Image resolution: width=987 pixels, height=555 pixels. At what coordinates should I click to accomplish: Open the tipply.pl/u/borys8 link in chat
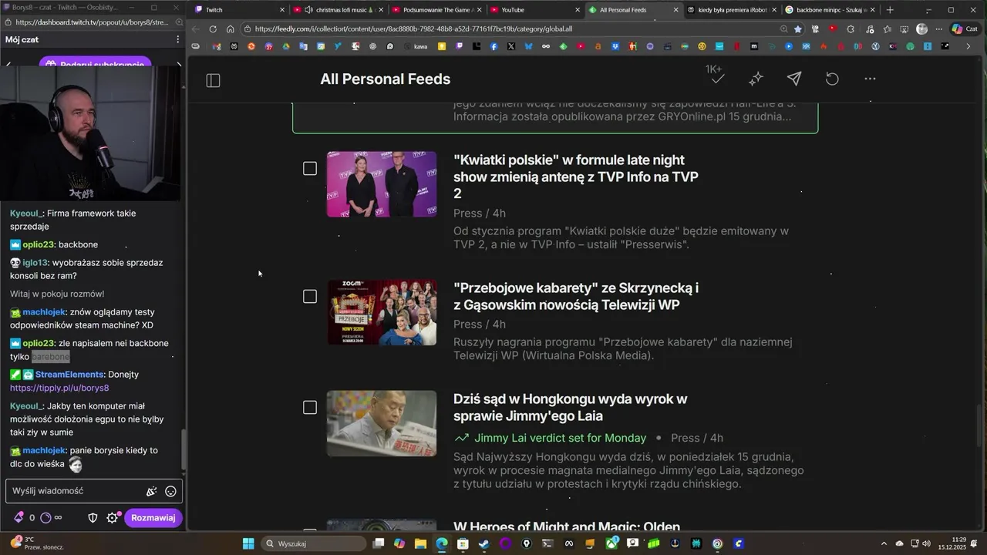point(59,388)
